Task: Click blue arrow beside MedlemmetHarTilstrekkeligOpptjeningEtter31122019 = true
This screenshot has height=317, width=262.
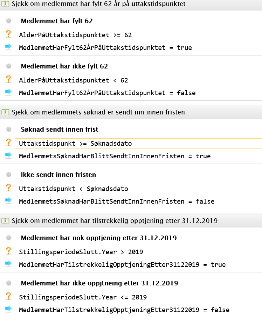Action: [x=8, y=264]
